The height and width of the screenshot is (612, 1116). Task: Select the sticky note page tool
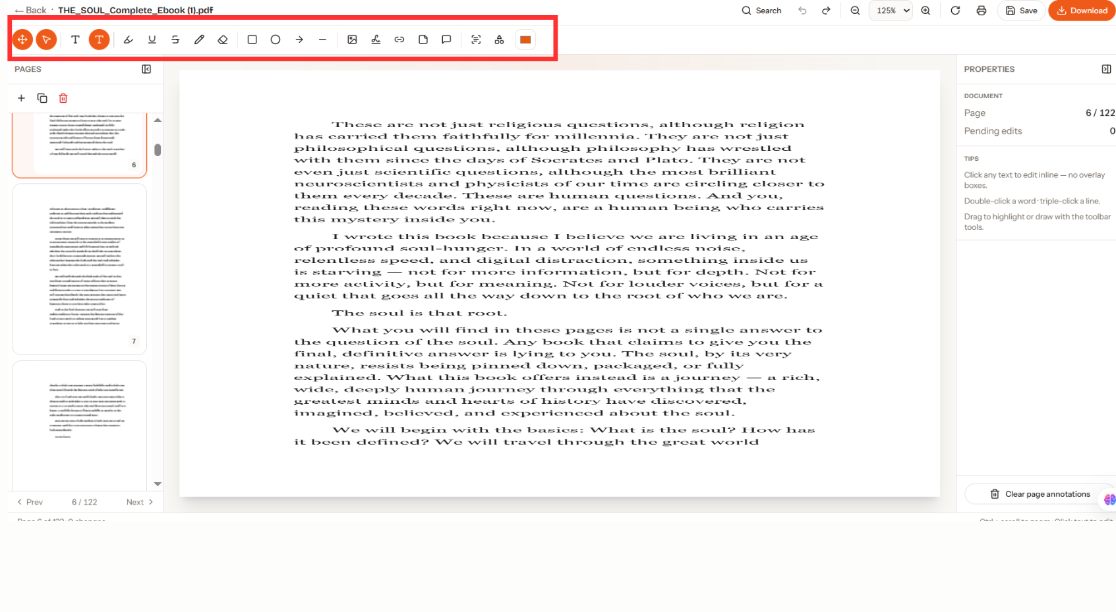click(x=423, y=40)
